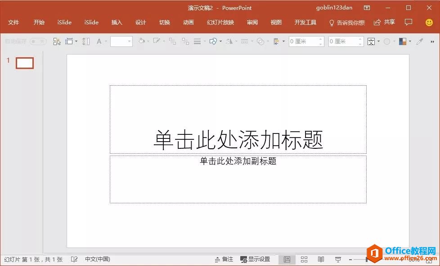This screenshot has height=266, width=440.
Task: Decrease the second 0 厘米 spinner value
Action: pyautogui.click(x=360, y=44)
